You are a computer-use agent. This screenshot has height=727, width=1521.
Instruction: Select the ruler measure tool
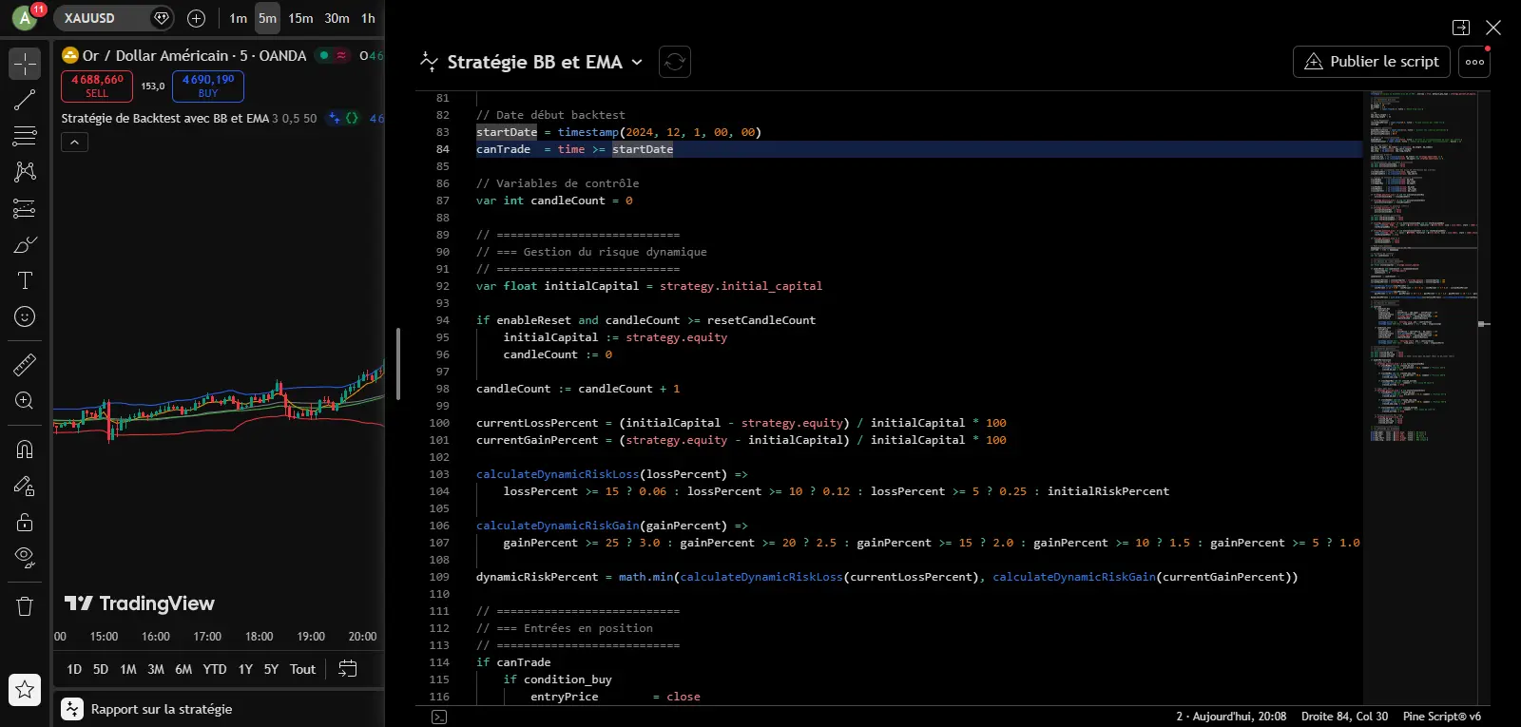pos(25,364)
